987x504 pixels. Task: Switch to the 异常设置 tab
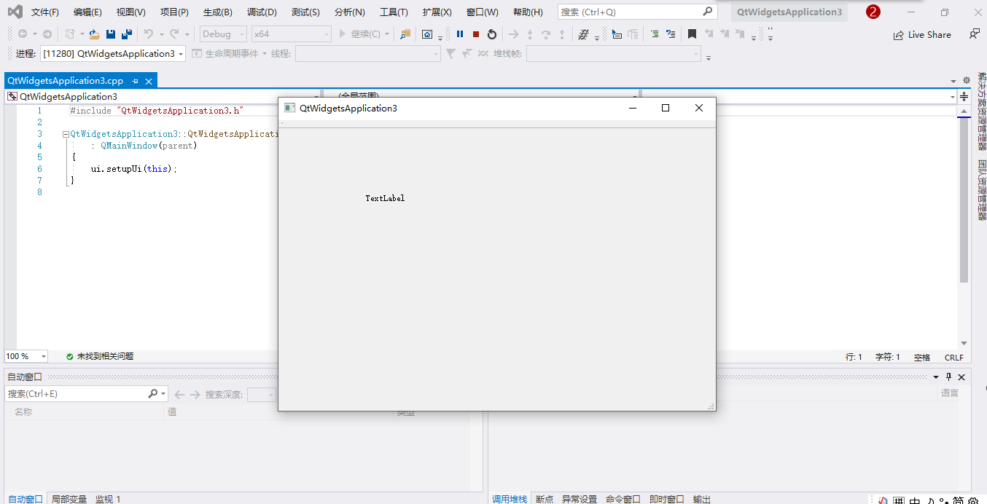pos(580,499)
